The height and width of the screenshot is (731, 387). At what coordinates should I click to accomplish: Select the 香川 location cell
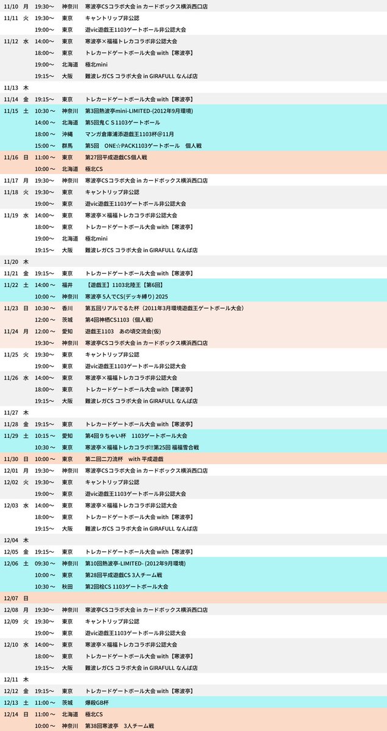coord(68,308)
